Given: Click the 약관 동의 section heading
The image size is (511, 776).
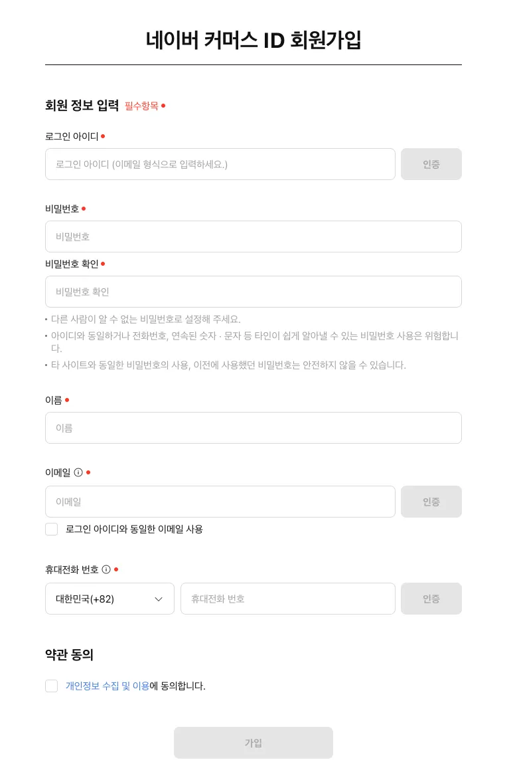Looking at the screenshot, I should [x=69, y=655].
